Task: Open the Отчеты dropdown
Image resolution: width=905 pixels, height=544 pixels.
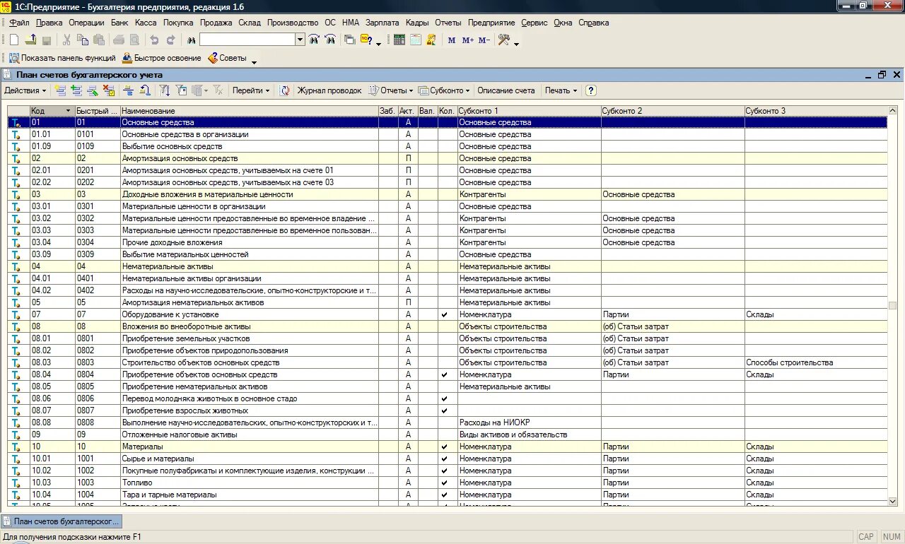Action: (390, 90)
